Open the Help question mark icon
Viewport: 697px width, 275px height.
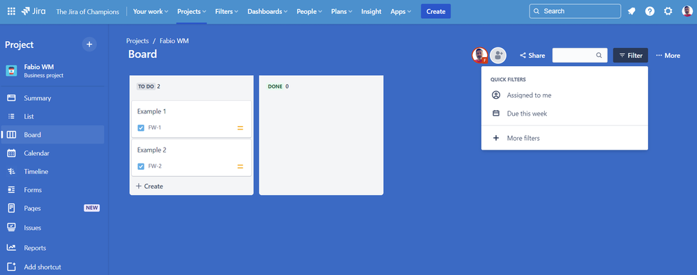click(x=650, y=12)
